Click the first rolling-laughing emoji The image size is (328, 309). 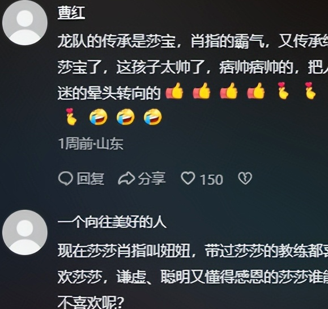[99, 117]
